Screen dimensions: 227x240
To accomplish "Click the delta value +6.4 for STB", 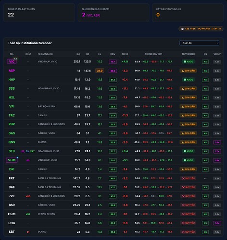I will (125, 151).
